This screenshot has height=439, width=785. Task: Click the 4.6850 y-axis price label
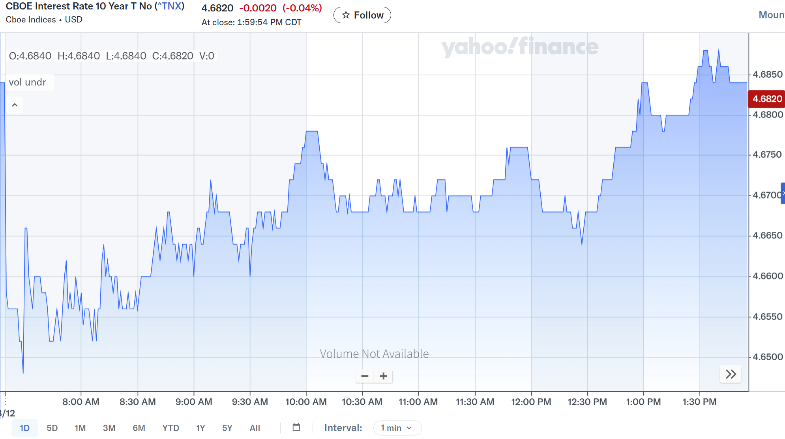pyautogui.click(x=768, y=74)
